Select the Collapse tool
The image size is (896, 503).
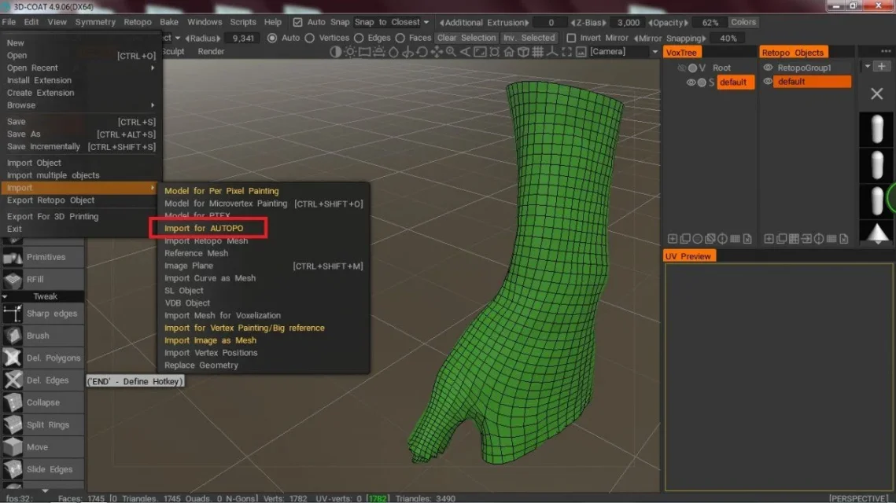(43, 402)
